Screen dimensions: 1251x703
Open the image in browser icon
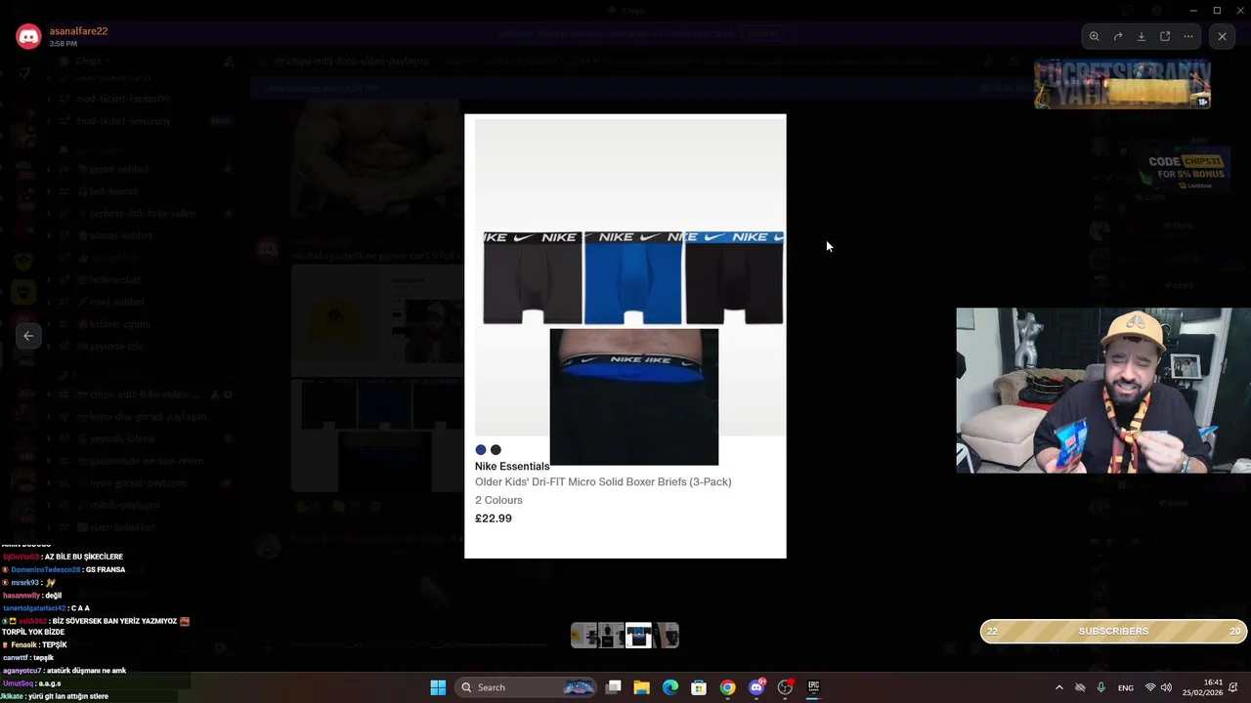pyautogui.click(x=1165, y=36)
